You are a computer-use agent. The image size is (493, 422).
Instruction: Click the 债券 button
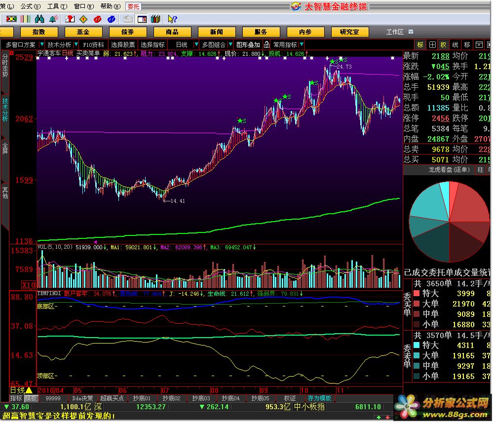tap(128, 32)
